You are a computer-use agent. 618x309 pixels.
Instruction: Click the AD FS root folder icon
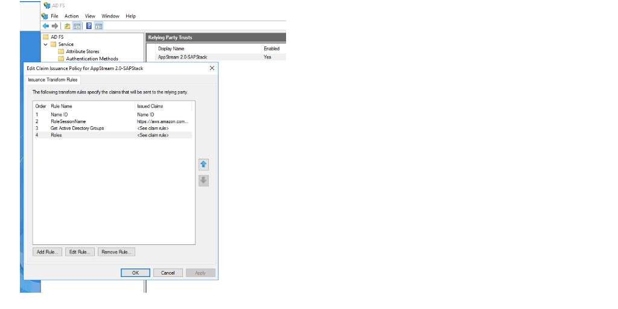46,37
